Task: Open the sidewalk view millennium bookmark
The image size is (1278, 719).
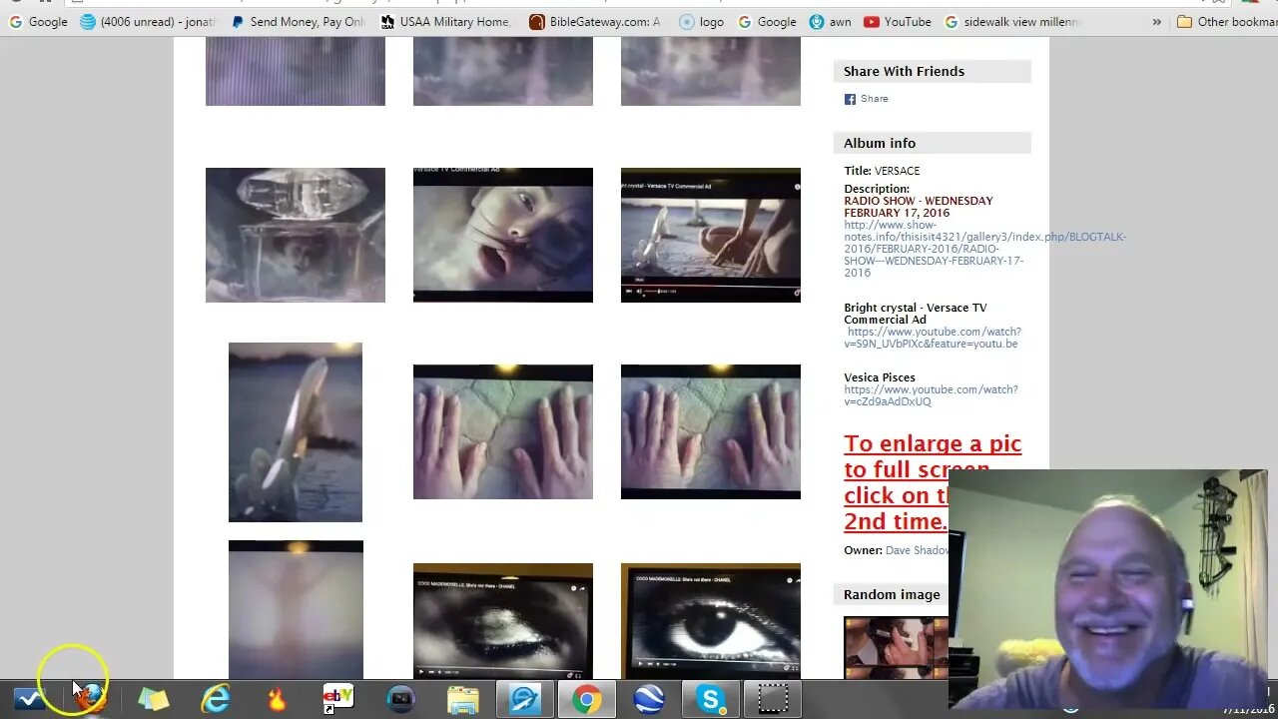Action: pos(1012,22)
